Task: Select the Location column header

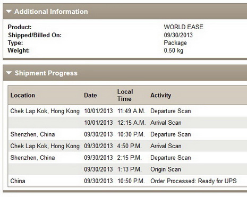Action: [23, 95]
